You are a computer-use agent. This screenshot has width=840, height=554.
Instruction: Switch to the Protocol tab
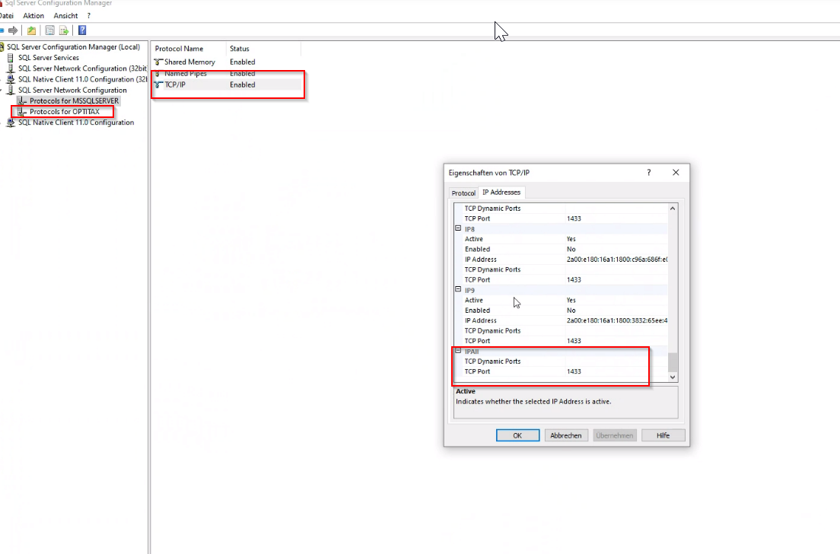[463, 193]
